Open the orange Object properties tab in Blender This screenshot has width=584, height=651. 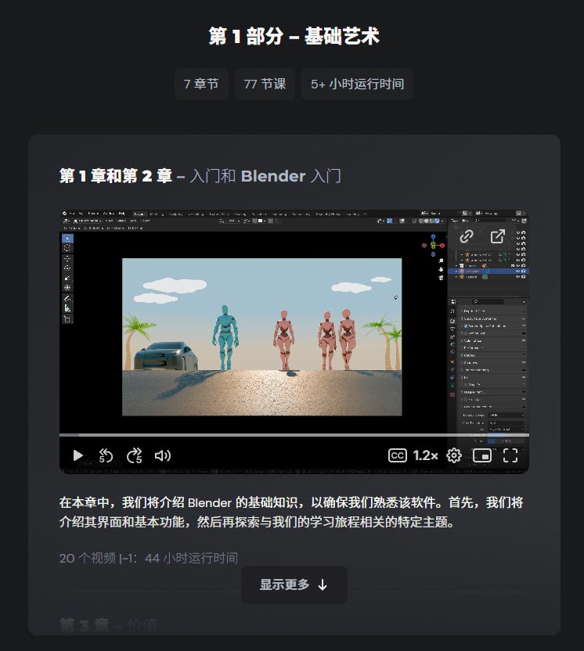pos(452,361)
